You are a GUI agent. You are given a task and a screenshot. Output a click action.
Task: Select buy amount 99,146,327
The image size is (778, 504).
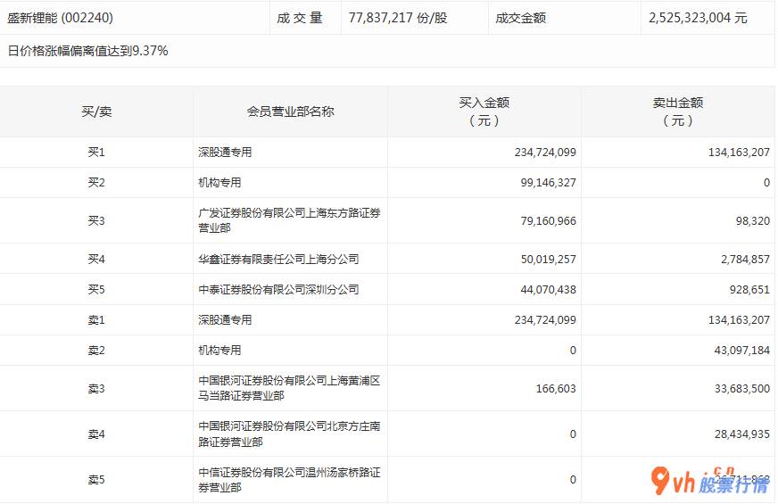[x=549, y=183]
